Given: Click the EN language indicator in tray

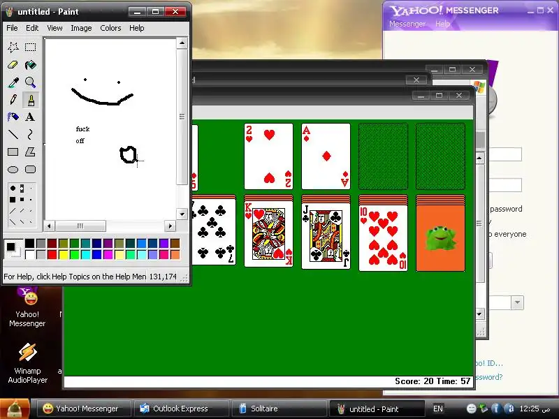Looking at the screenshot, I should [438, 409].
